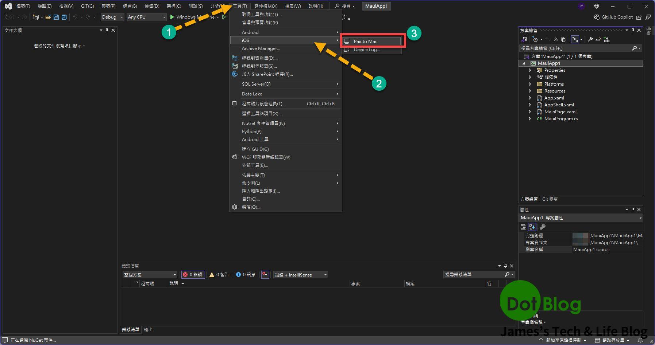Click categorized icon in Properties panel
This screenshot has width=655, height=345.
tap(524, 227)
